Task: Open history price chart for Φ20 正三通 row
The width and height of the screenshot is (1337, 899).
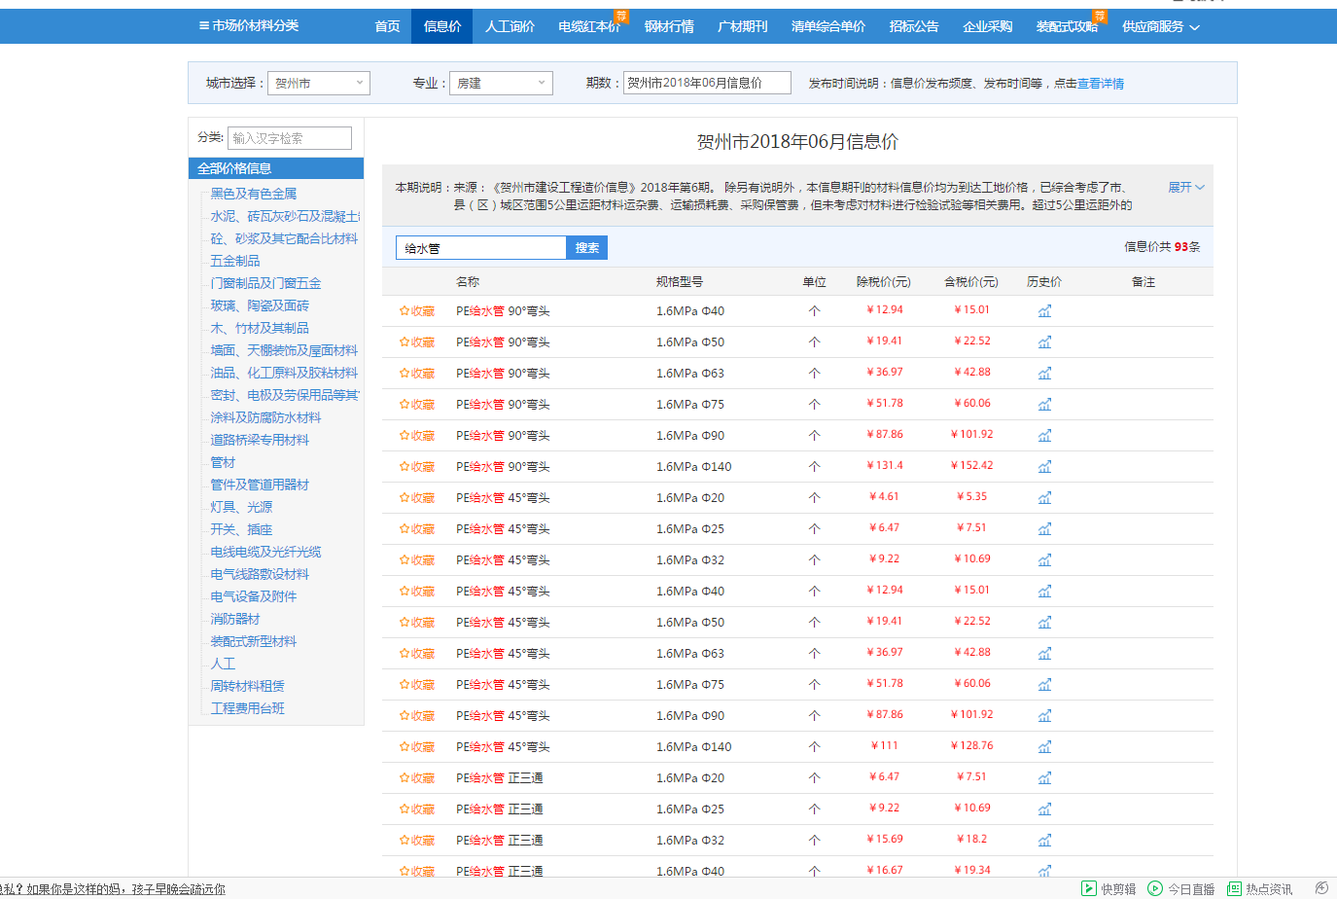Action: pyautogui.click(x=1044, y=778)
